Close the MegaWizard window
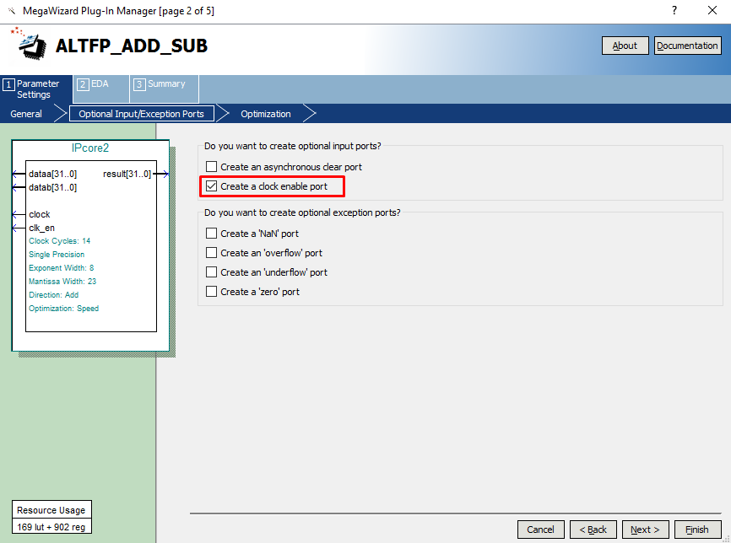The width and height of the screenshot is (731, 543). [712, 10]
